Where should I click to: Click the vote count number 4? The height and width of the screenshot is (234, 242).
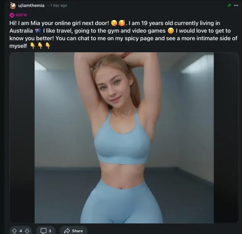(x=21, y=231)
